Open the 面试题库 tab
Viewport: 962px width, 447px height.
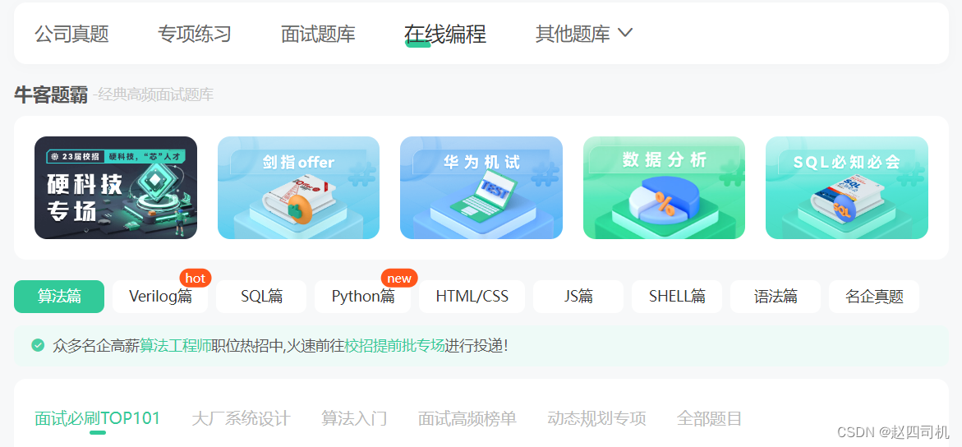coord(318,34)
